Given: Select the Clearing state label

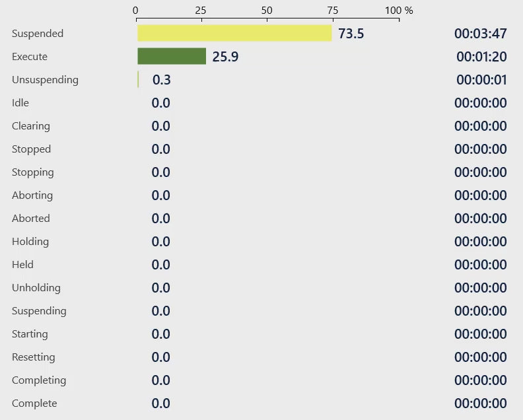Looking at the screenshot, I should (x=31, y=126).
